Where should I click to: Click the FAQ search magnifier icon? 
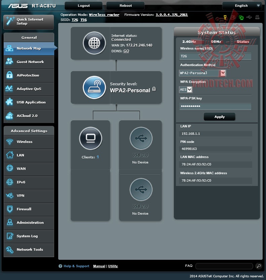coord(259,266)
